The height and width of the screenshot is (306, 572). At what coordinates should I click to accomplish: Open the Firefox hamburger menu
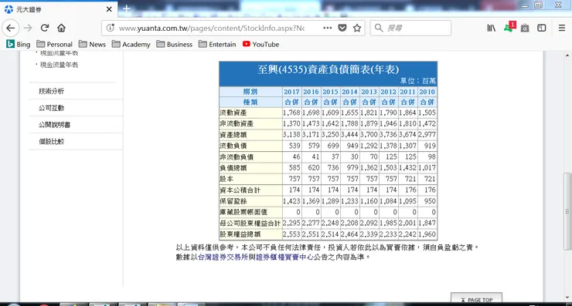[x=562, y=28]
